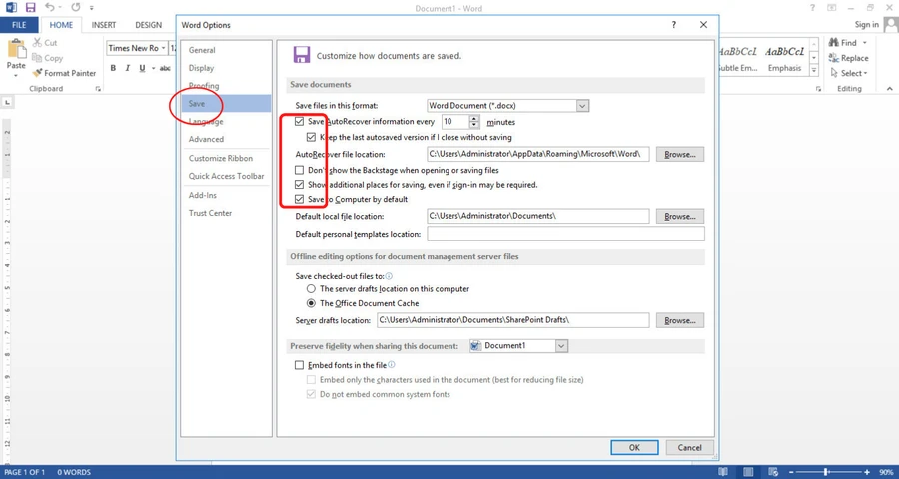The width and height of the screenshot is (899, 479).
Task: Open Styles group dialog launcher
Action: tap(818, 89)
